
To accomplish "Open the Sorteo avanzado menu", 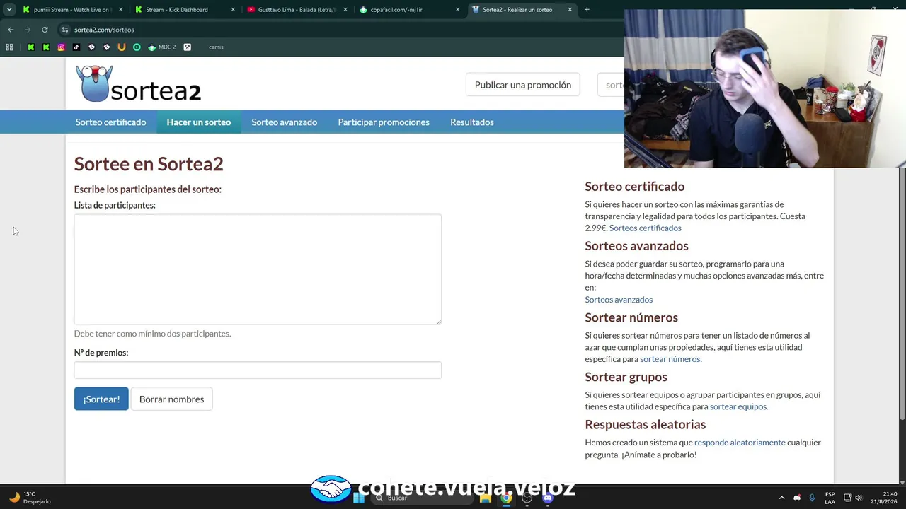I will coord(285,122).
